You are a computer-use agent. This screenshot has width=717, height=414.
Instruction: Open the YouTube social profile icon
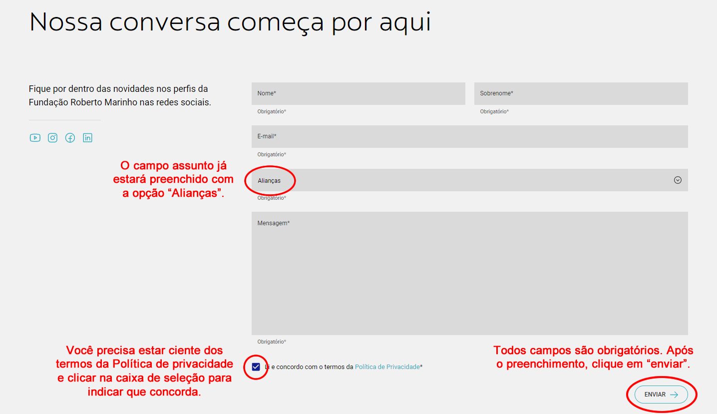point(35,138)
